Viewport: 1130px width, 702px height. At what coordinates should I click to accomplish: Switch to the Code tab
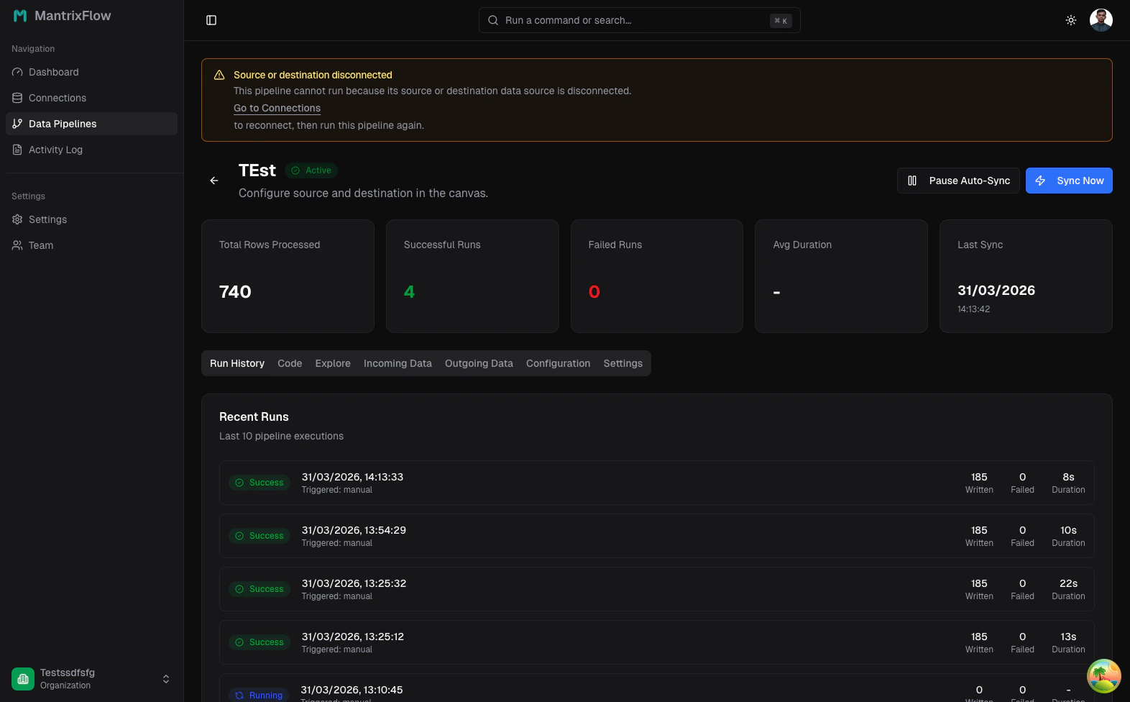coord(290,363)
